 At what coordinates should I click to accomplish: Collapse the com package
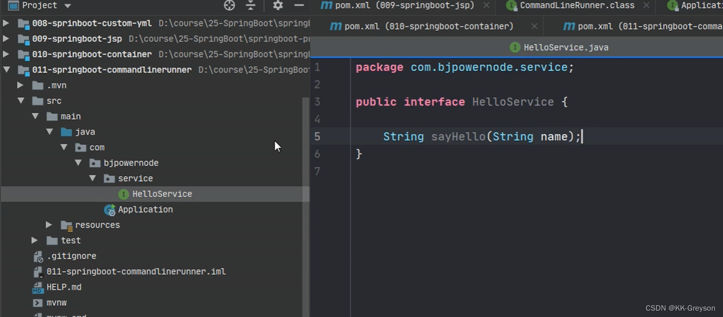(64, 148)
